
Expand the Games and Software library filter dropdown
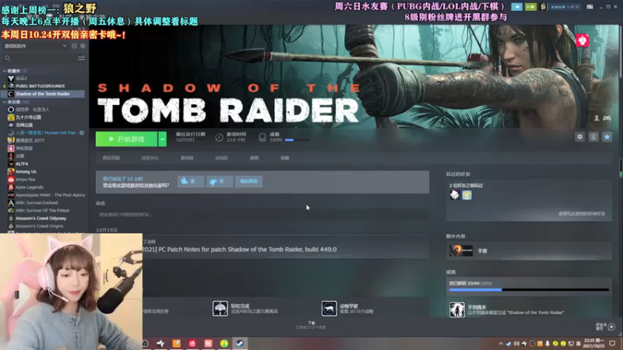tap(36, 46)
